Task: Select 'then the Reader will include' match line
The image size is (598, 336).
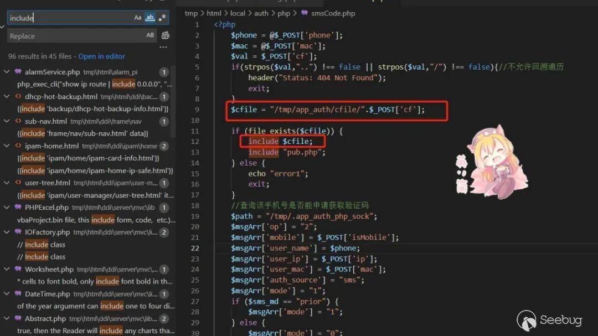Action: click(96, 330)
